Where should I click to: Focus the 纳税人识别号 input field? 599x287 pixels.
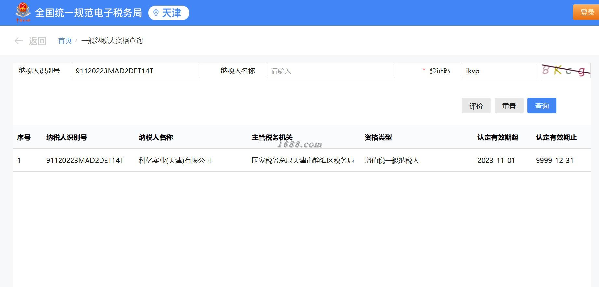pos(136,71)
